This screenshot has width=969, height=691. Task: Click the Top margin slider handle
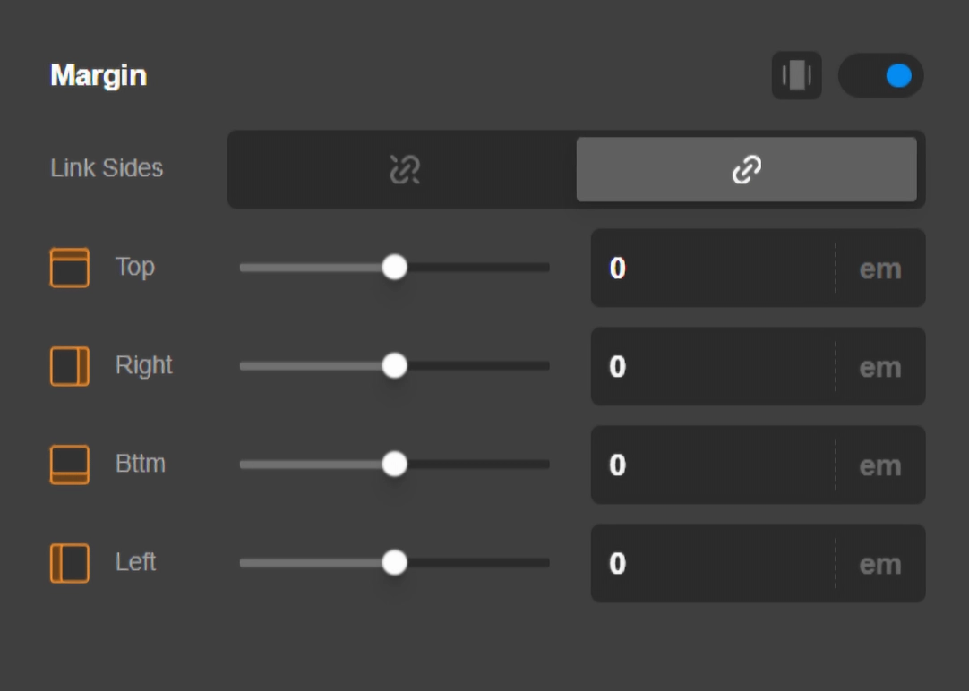pos(394,267)
